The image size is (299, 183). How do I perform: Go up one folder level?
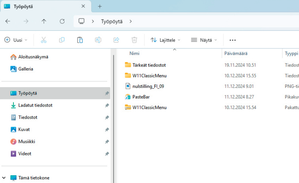click(44, 21)
